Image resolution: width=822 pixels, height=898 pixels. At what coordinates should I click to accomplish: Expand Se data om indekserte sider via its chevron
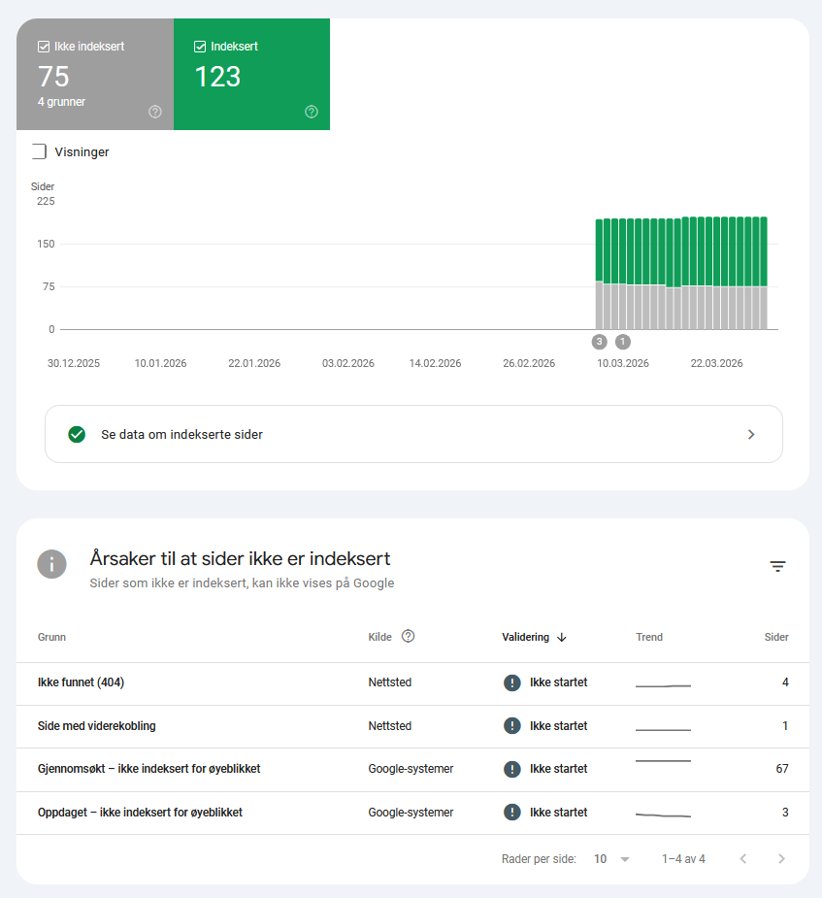coord(751,434)
